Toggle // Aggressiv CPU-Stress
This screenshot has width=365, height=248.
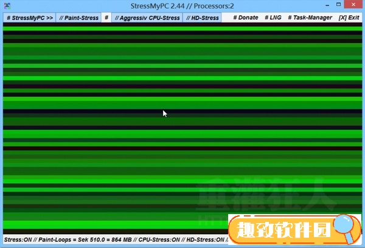tap(147, 18)
